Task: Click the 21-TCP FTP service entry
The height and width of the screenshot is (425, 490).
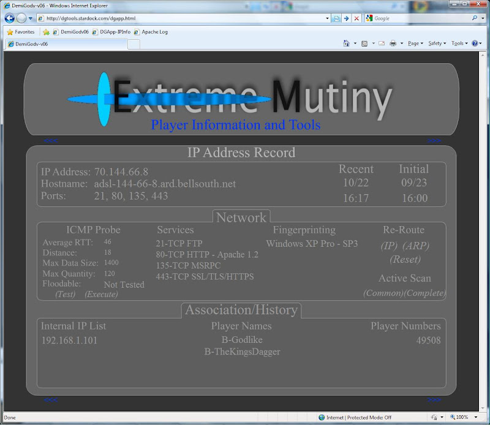Action: [179, 244]
